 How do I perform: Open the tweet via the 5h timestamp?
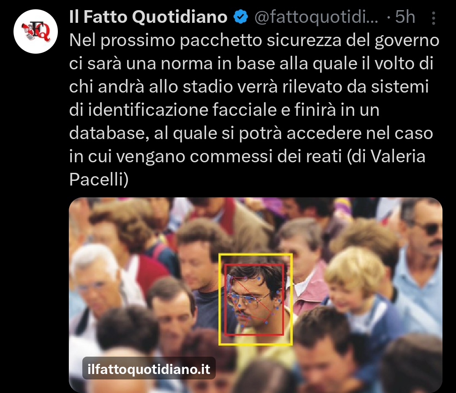(x=405, y=17)
